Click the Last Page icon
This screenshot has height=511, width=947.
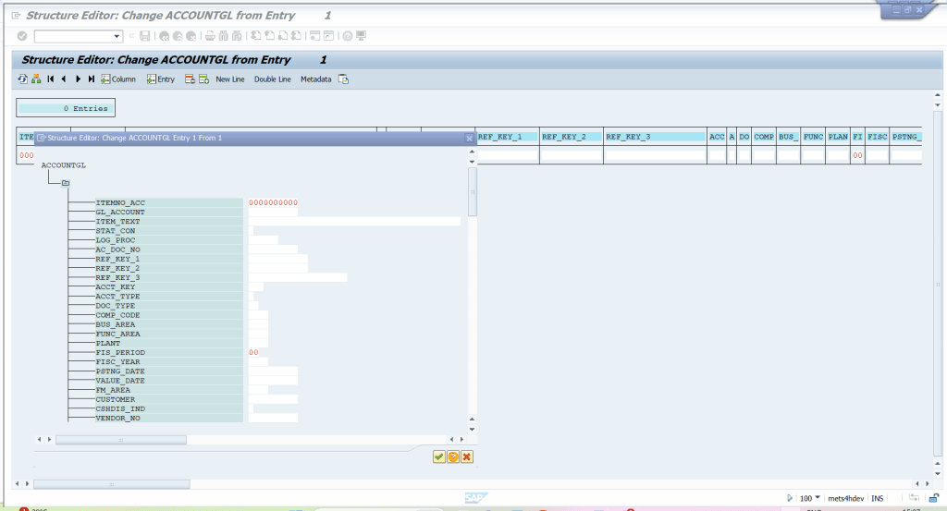coord(296,36)
